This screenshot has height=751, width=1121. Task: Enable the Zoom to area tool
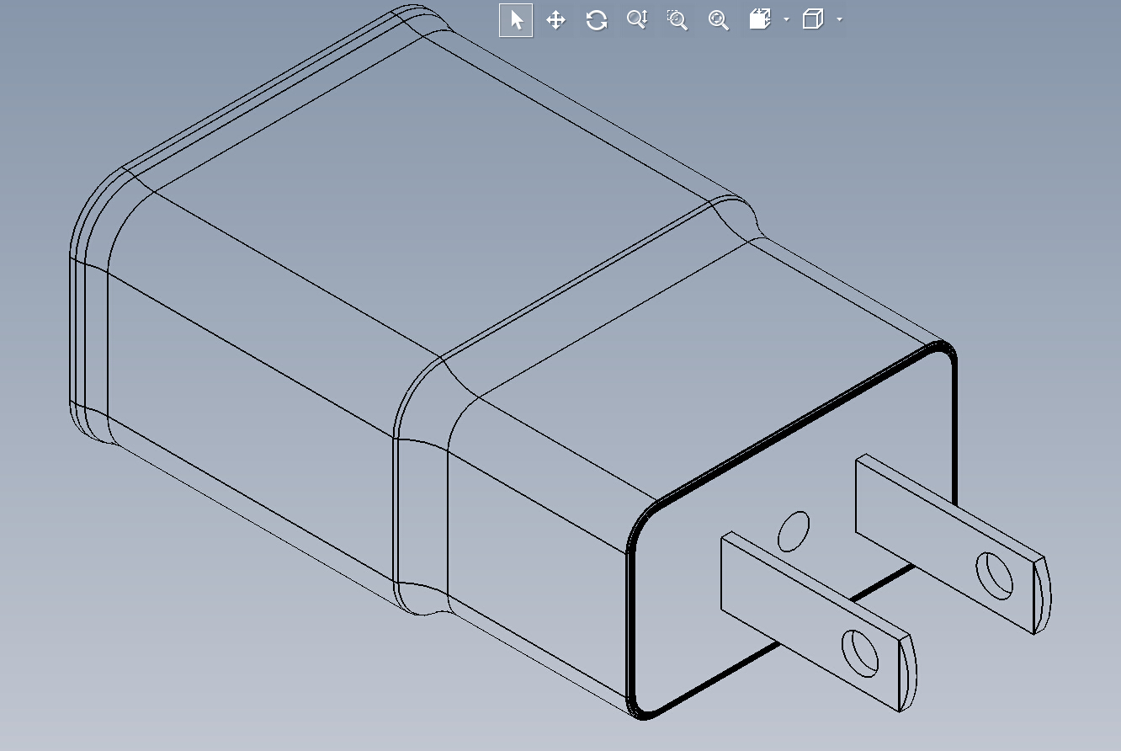coord(677,20)
